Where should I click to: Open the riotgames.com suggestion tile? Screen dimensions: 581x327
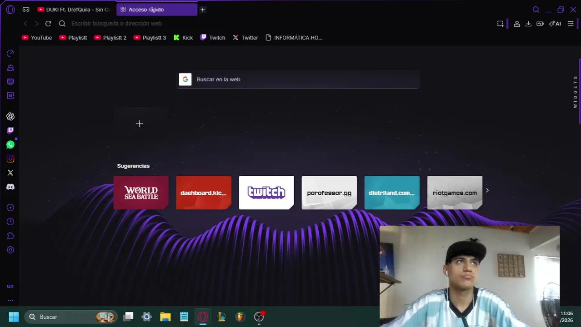455,193
